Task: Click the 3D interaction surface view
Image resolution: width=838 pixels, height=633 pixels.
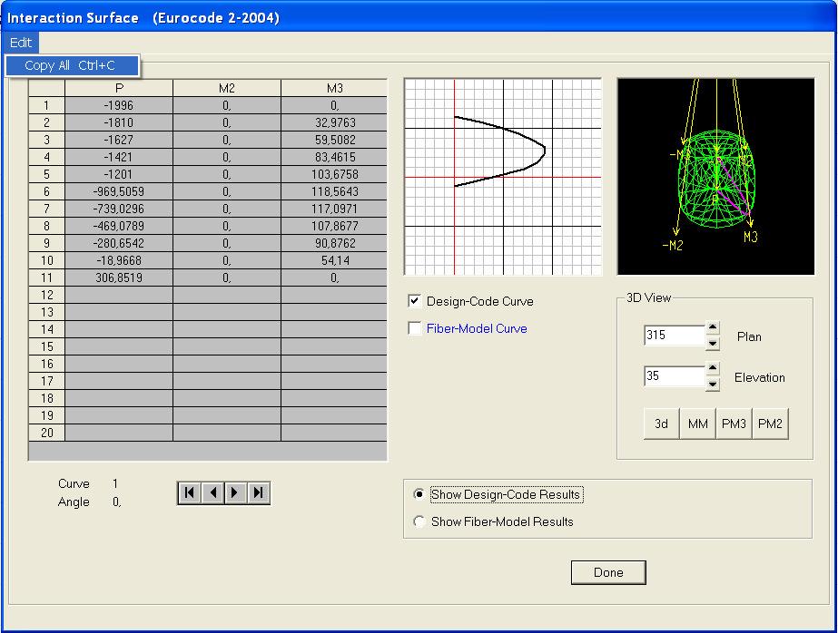Action: (x=715, y=177)
